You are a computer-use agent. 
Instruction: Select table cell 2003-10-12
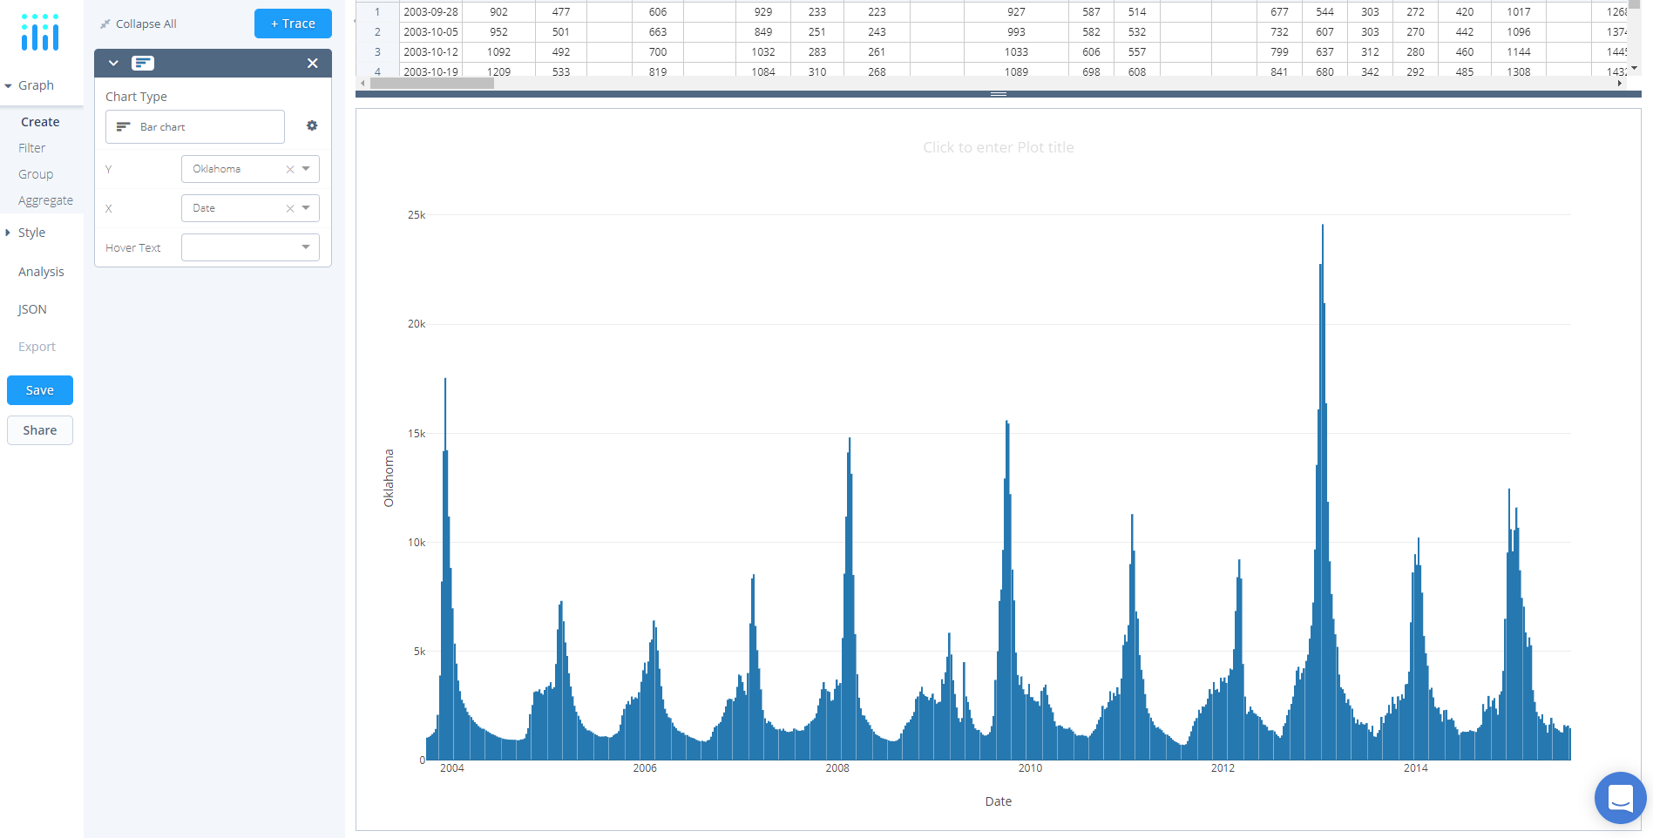click(430, 52)
